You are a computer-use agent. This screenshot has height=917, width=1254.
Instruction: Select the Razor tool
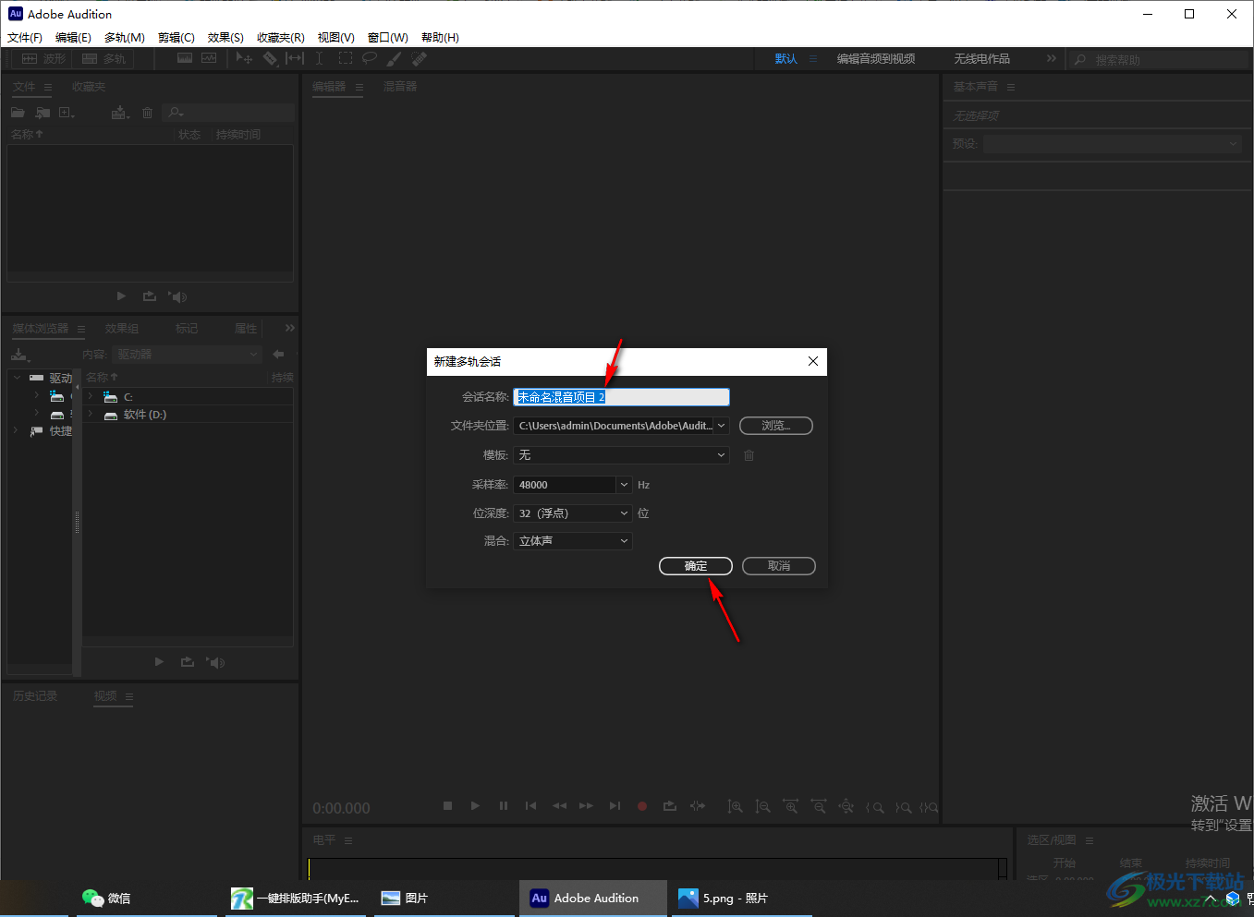tap(270, 58)
